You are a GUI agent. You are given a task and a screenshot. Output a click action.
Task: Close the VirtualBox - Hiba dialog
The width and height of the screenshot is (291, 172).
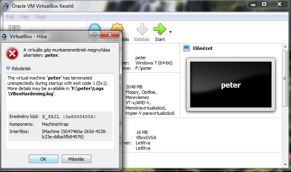click(110, 34)
